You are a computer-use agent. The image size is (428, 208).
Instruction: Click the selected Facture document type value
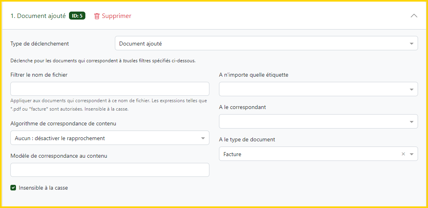(x=232, y=154)
